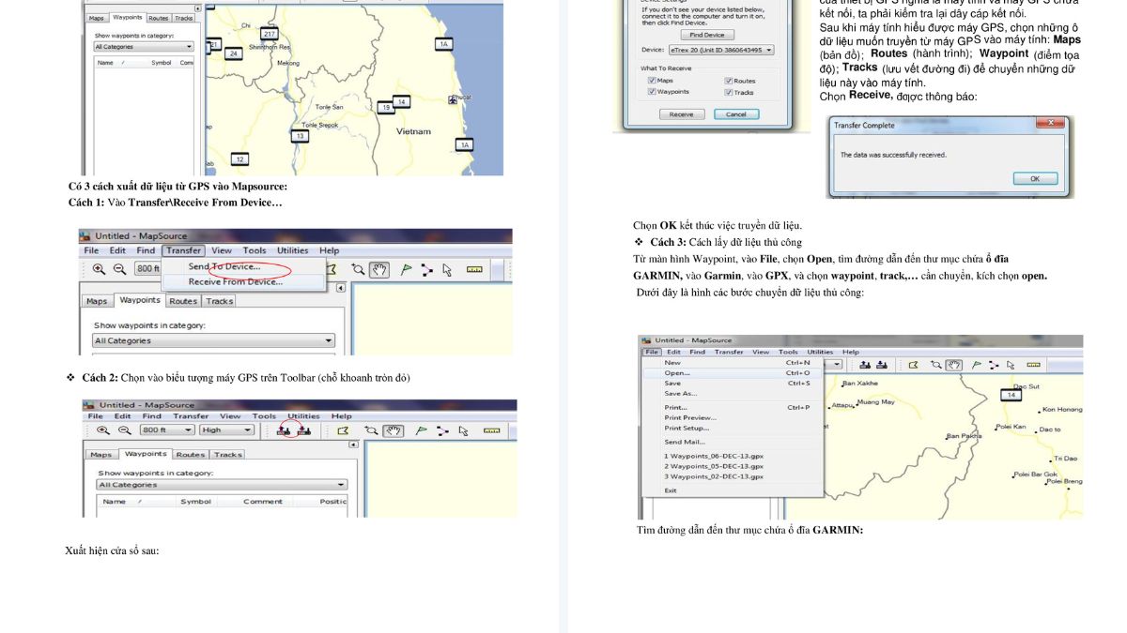The image size is (1127, 633).
Task: Open recent file Waypoints_06-DEC-13.gpx
Action: (x=714, y=456)
